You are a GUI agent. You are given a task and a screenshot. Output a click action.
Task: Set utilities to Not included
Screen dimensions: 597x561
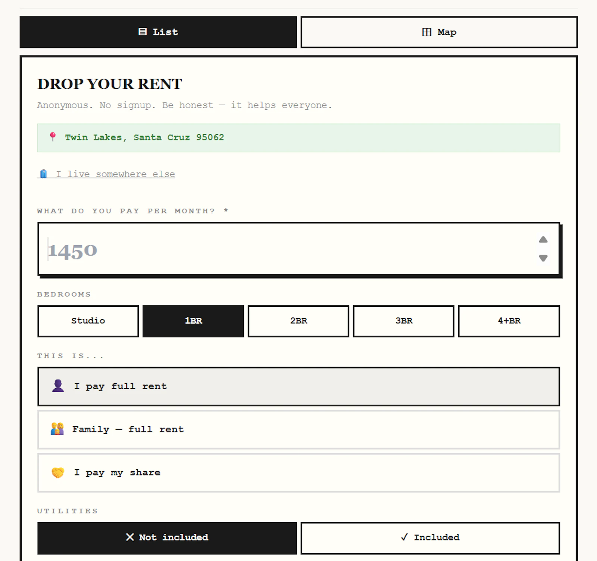click(x=167, y=538)
